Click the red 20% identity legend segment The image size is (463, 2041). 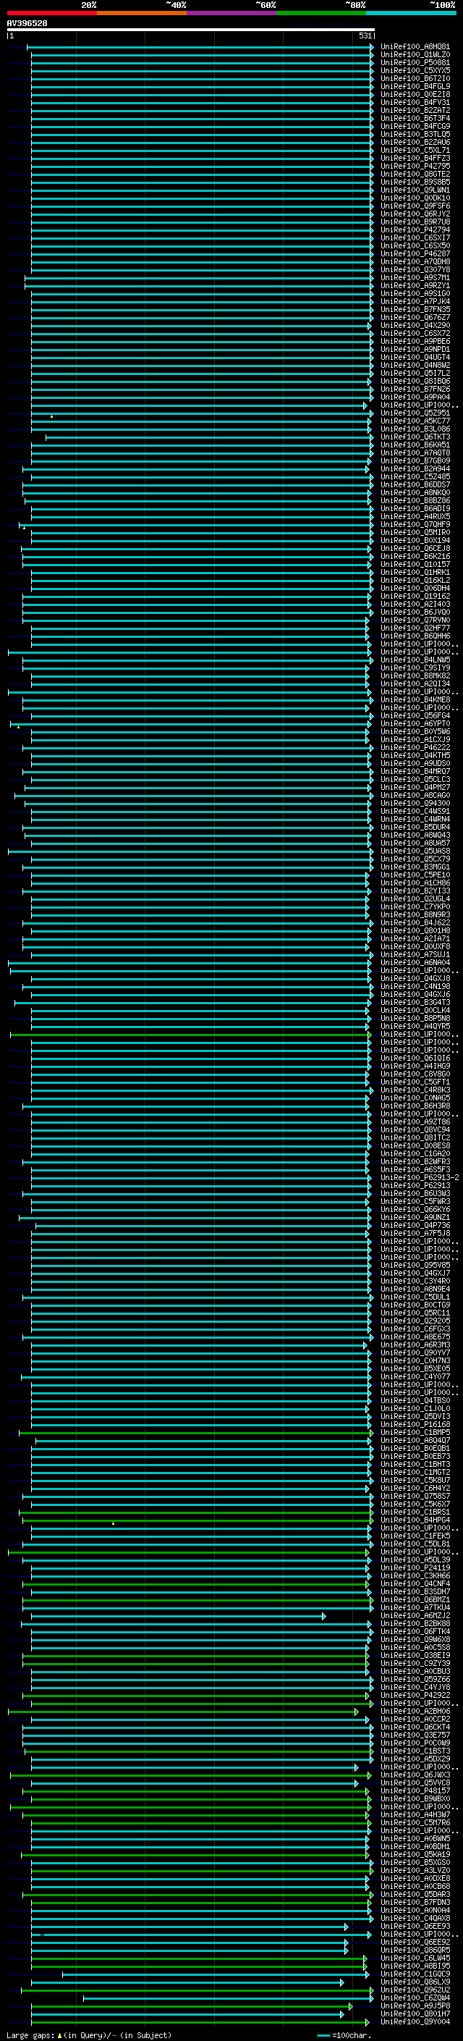[51, 13]
